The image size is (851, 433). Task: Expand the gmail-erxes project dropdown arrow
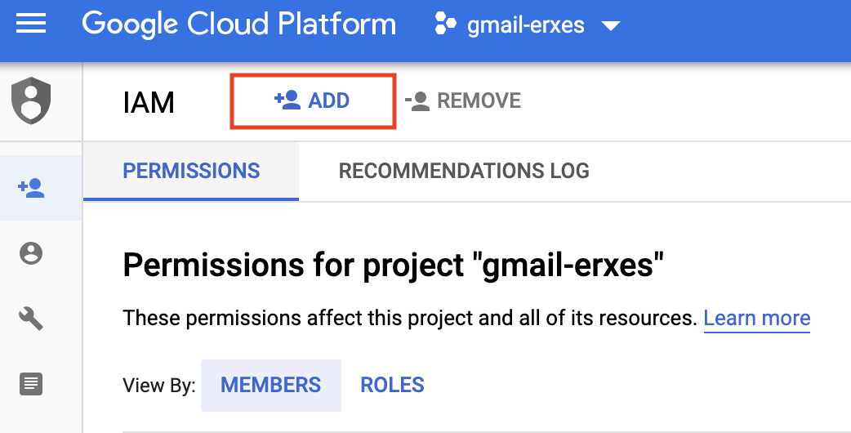[x=610, y=26]
